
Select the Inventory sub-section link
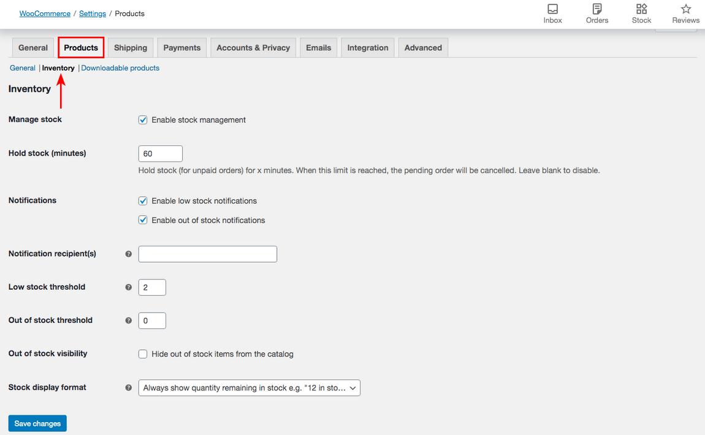58,68
